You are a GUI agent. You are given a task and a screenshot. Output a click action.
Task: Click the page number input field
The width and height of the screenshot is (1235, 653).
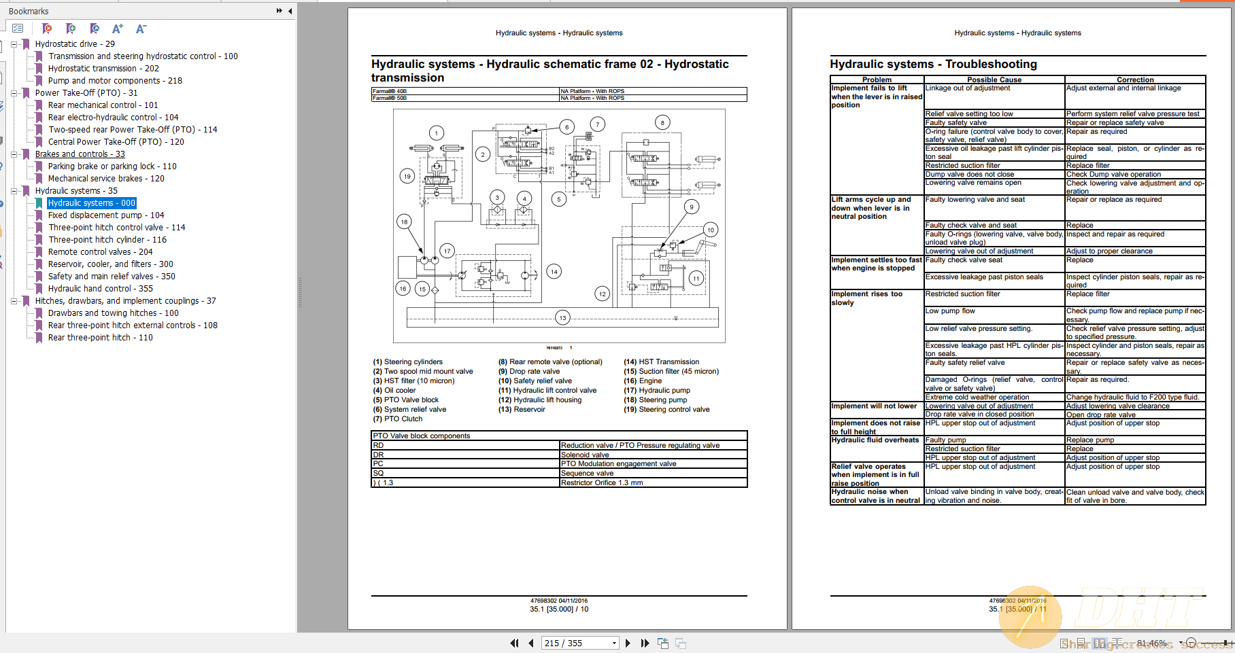[571, 643]
